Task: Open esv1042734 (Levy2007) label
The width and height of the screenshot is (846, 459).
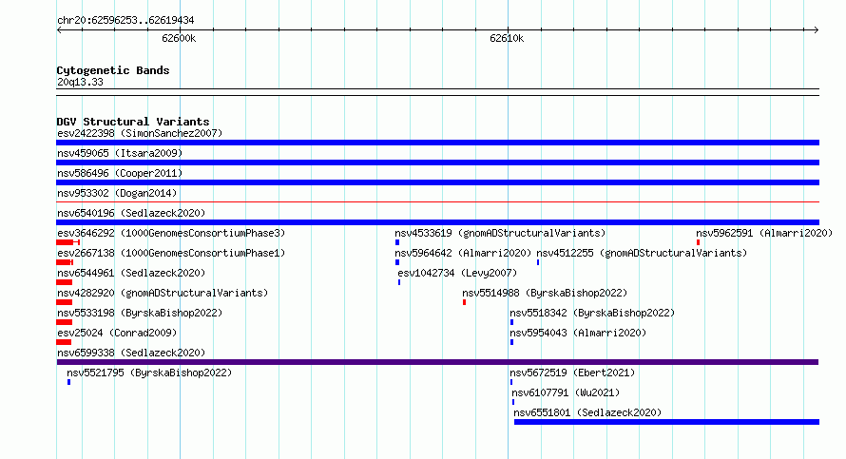Action: 457,273
